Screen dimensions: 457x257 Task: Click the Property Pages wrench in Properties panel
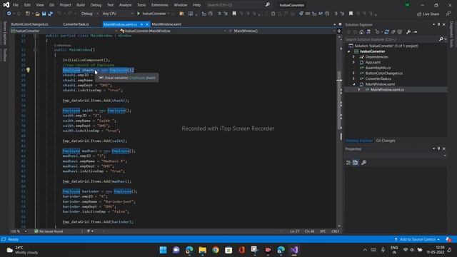(x=363, y=163)
